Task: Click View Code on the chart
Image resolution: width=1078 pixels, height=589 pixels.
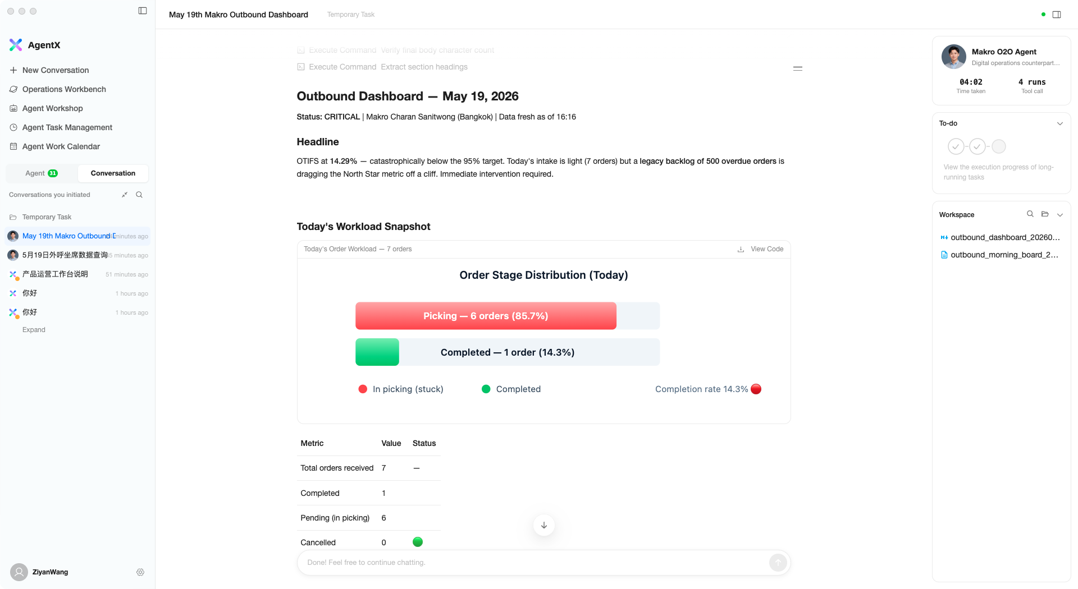Action: (x=767, y=249)
